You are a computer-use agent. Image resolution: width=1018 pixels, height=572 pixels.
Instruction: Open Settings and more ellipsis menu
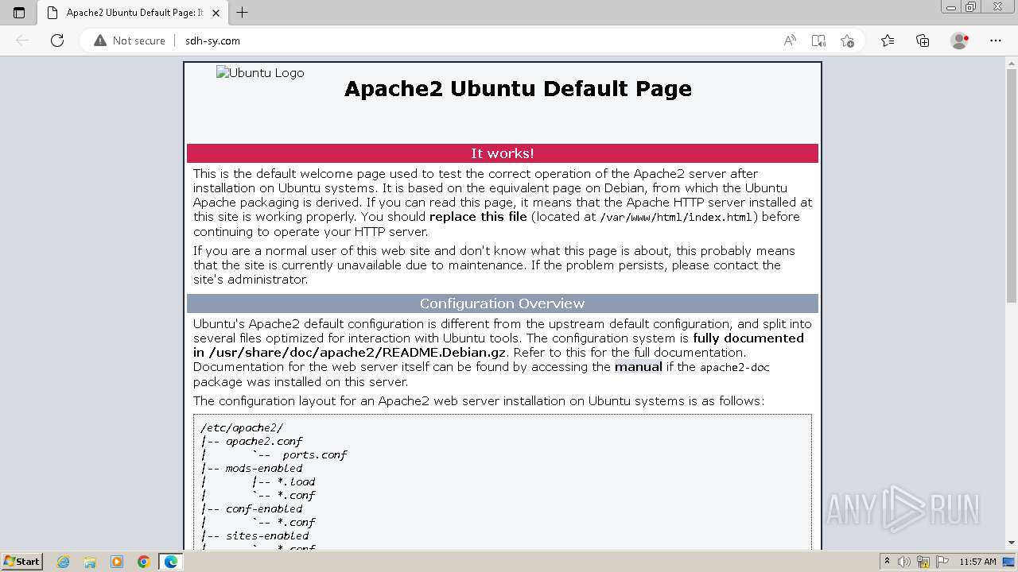[x=996, y=41]
